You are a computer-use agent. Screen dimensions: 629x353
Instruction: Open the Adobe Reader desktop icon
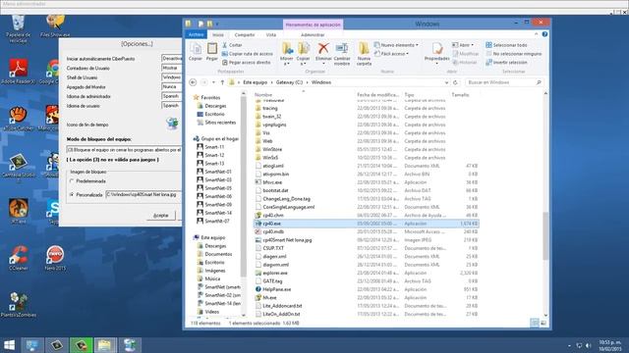pyautogui.click(x=18, y=72)
